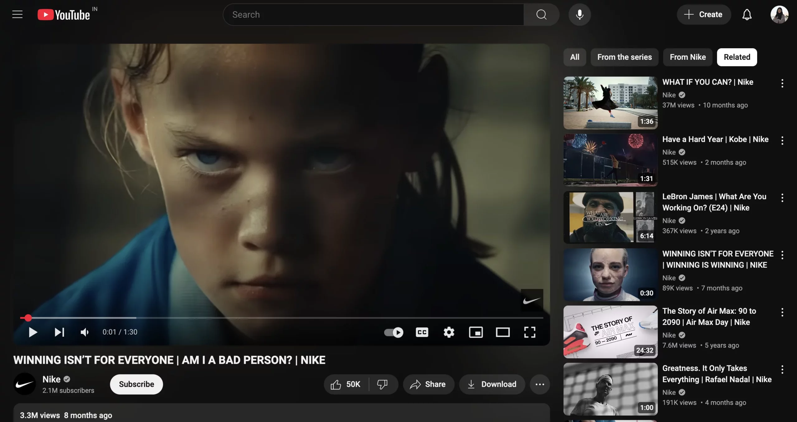
Task: Click title 'Have a Hard Year | Kobe | Nike'
Action: pos(715,139)
